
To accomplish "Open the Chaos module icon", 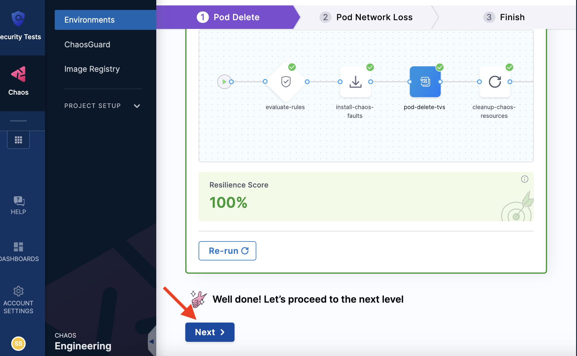I will 18,74.
